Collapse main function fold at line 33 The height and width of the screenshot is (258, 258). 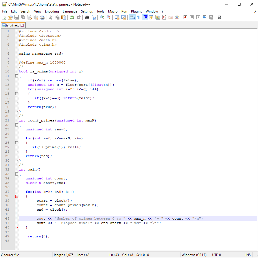pos(17,174)
